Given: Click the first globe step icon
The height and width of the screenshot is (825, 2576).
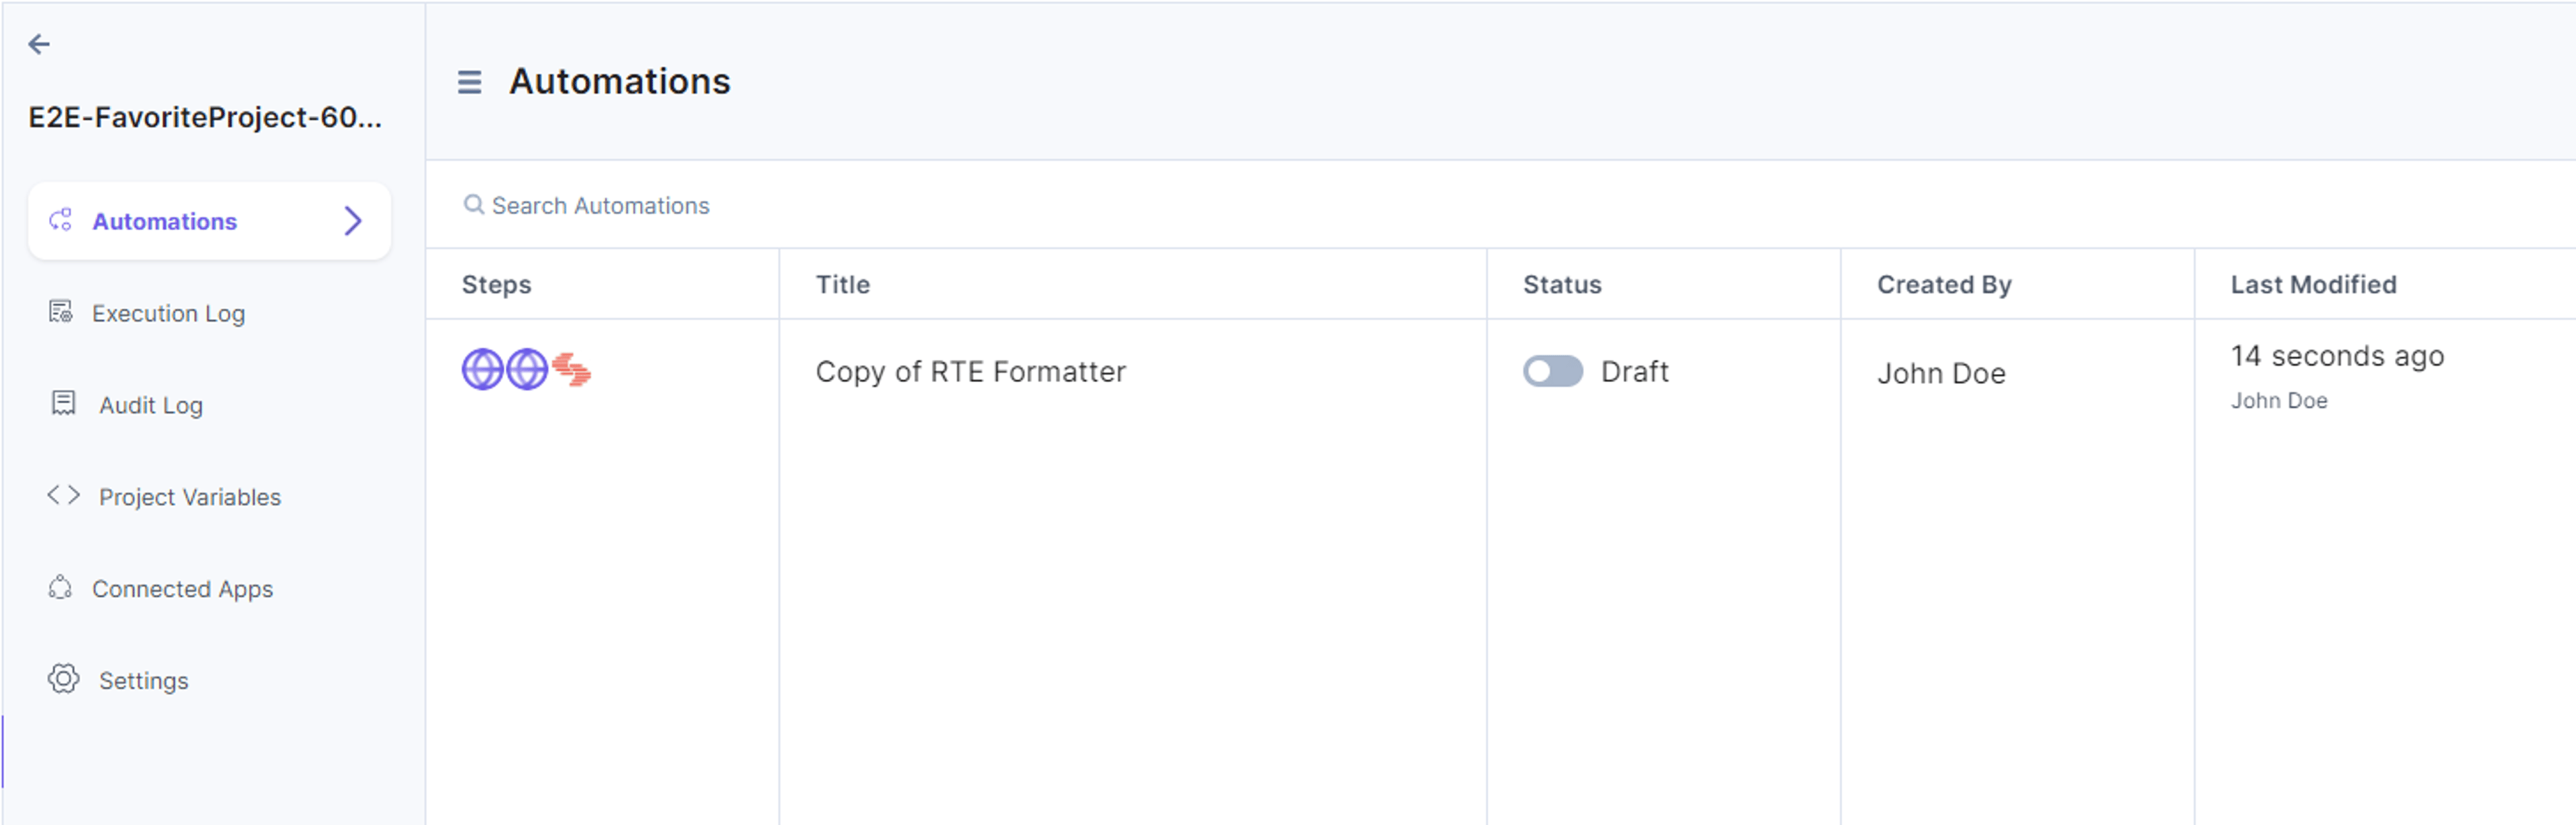Looking at the screenshot, I should (482, 371).
